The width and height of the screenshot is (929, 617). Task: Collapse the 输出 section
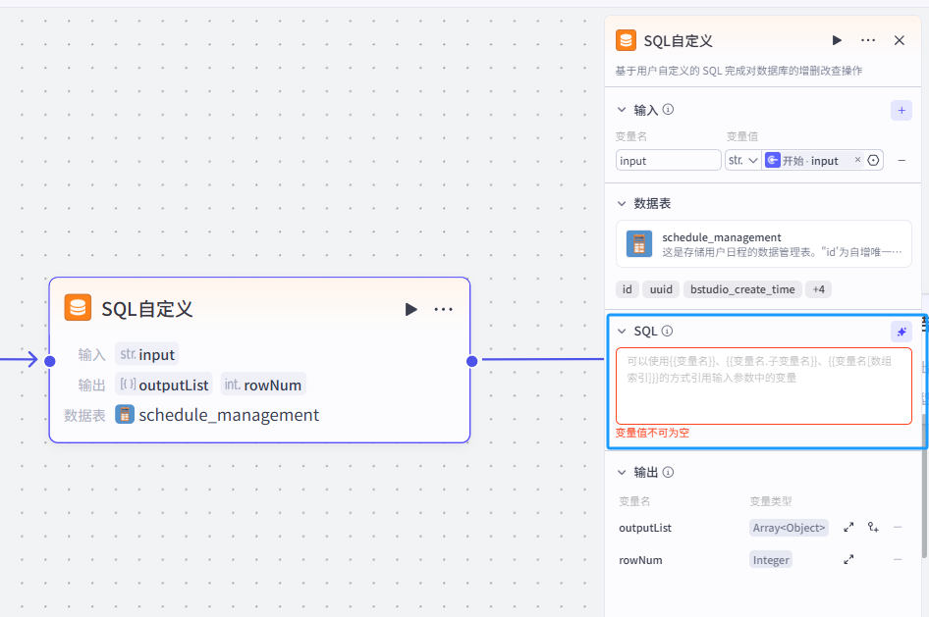tap(621, 472)
